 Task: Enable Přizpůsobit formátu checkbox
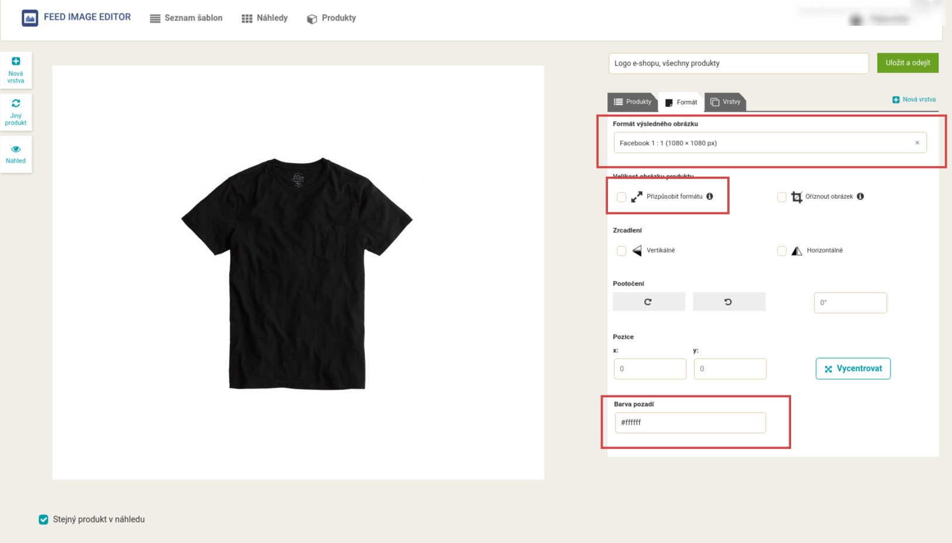point(621,197)
